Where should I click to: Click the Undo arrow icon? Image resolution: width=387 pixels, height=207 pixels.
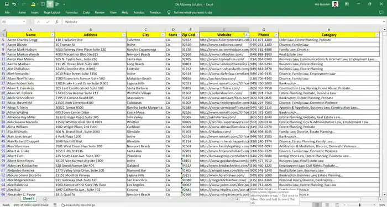[14, 4]
